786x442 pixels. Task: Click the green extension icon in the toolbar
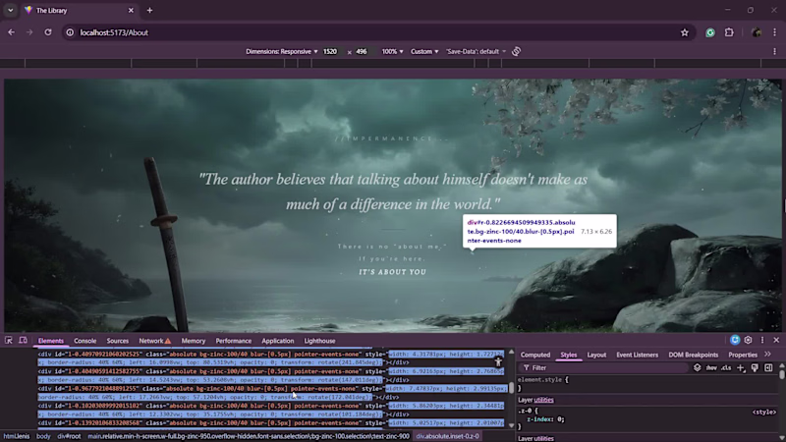(710, 32)
